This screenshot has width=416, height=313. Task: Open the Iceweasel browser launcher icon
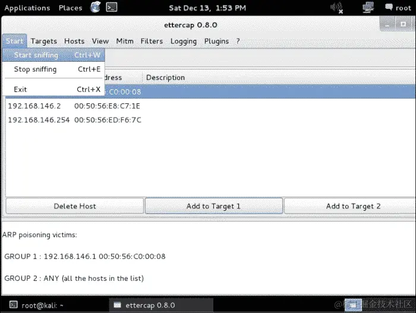pos(95,7)
